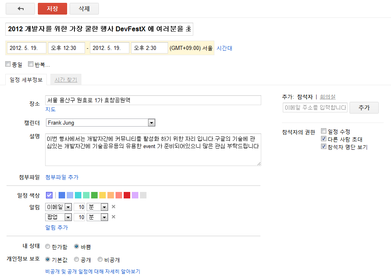Image resolution: width=391 pixels, height=280 pixels.
Task: Pick the salmon red color swatch
Action: point(119,195)
